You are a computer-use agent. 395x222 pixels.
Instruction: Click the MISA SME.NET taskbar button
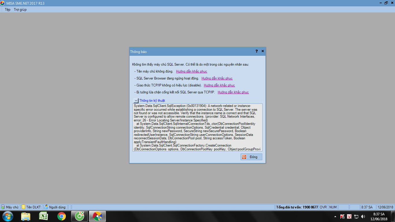pyautogui.click(x=97, y=216)
